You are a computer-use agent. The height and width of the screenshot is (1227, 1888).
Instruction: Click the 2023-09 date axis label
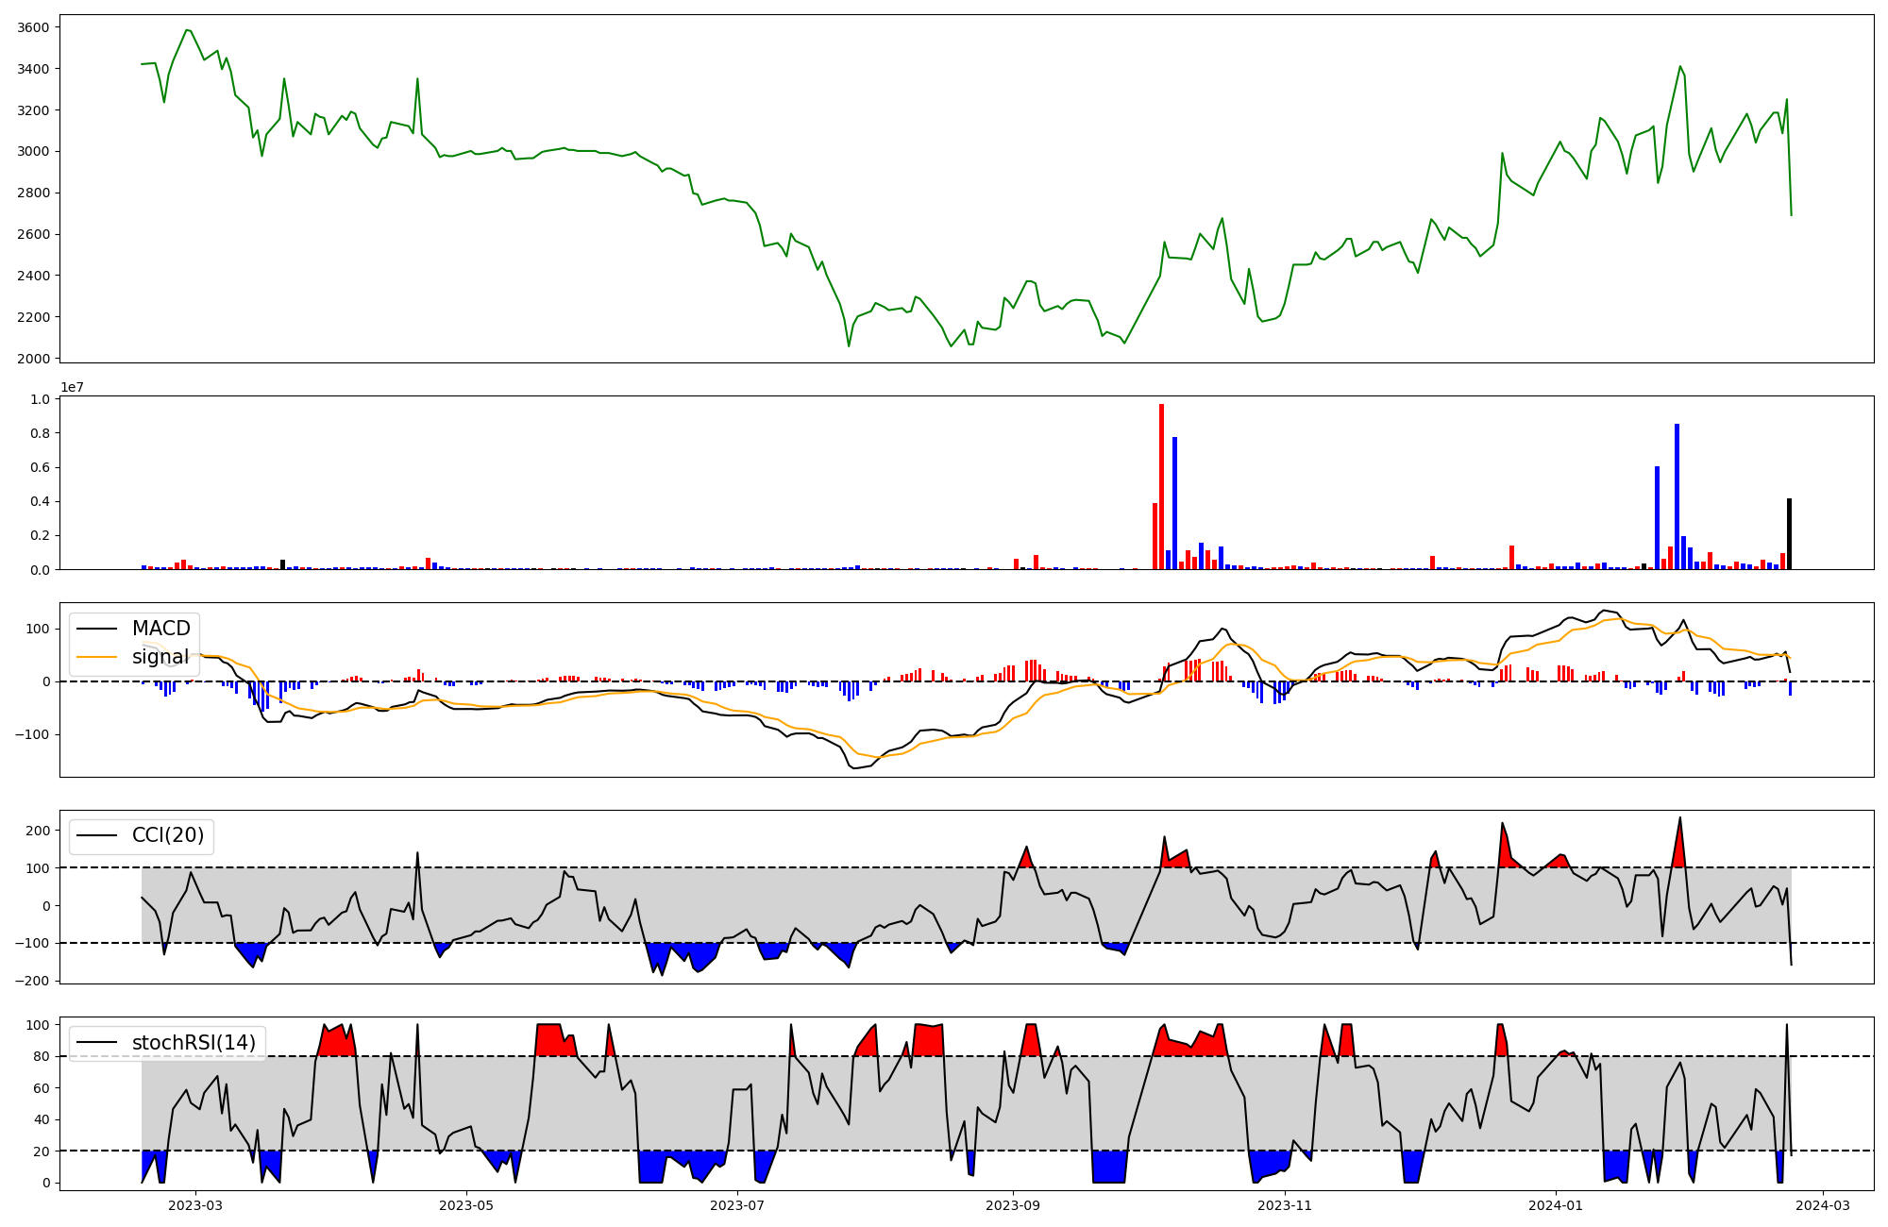(1013, 1205)
